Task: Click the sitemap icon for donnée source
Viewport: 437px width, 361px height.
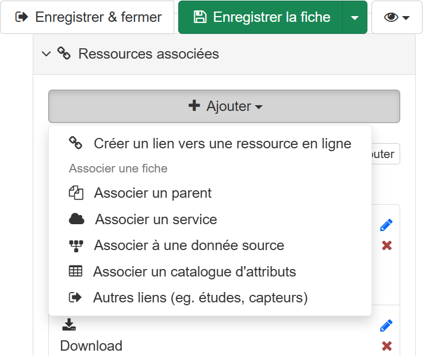Action: click(76, 245)
